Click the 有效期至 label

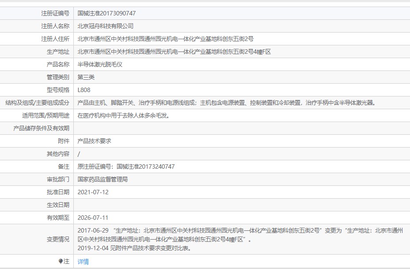click(x=58, y=218)
